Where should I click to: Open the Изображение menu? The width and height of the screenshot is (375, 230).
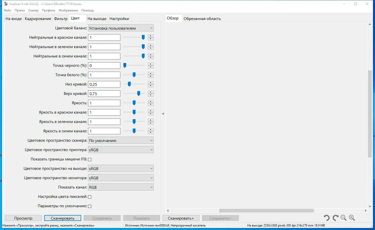(68, 10)
